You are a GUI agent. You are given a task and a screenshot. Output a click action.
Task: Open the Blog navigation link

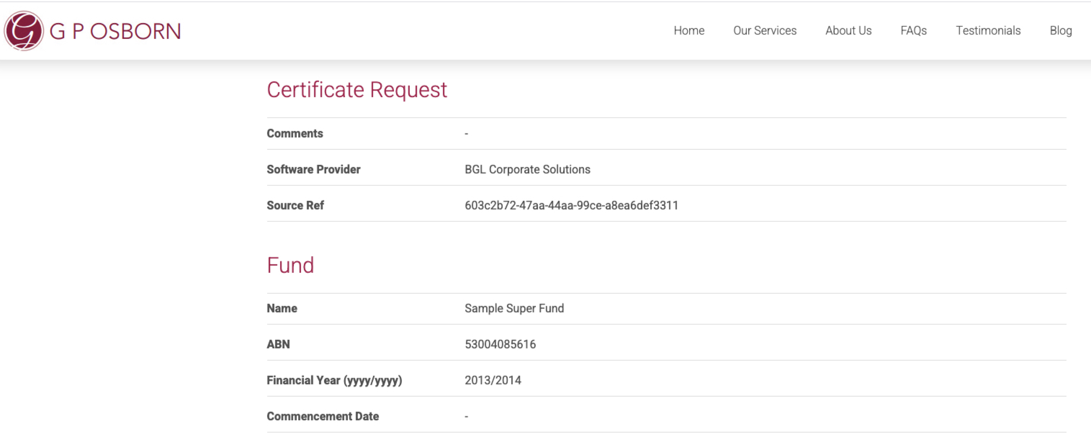point(1060,31)
